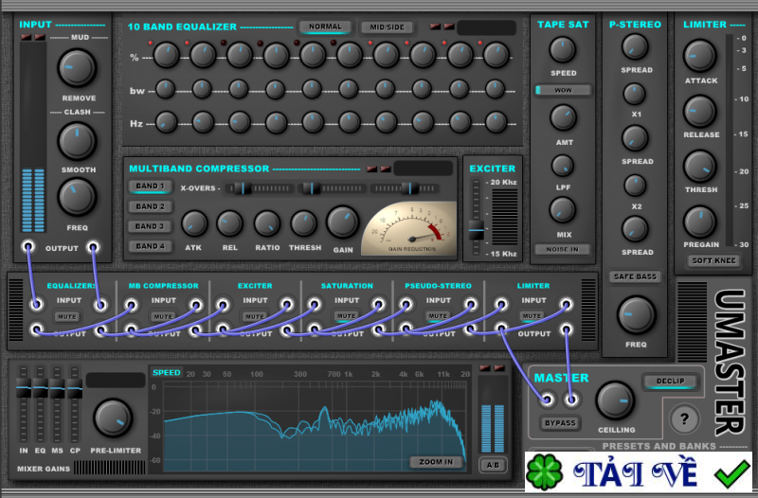Click the compressor Gain knob
Screen dimensions: 758x498
(342, 222)
